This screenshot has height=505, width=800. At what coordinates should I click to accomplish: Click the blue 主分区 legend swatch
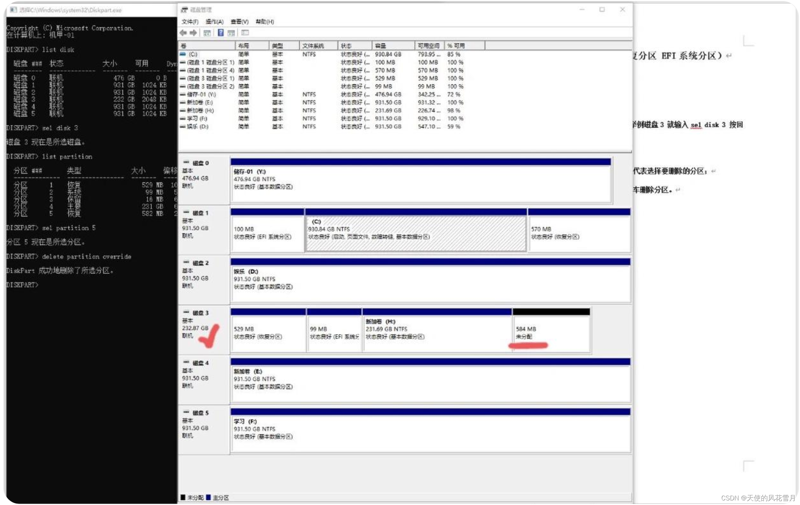point(208,498)
